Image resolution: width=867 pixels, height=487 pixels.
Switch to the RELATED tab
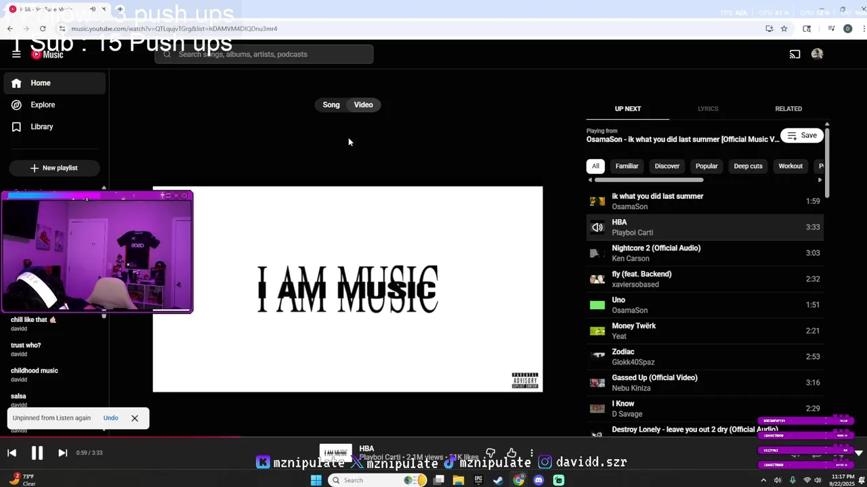(788, 109)
